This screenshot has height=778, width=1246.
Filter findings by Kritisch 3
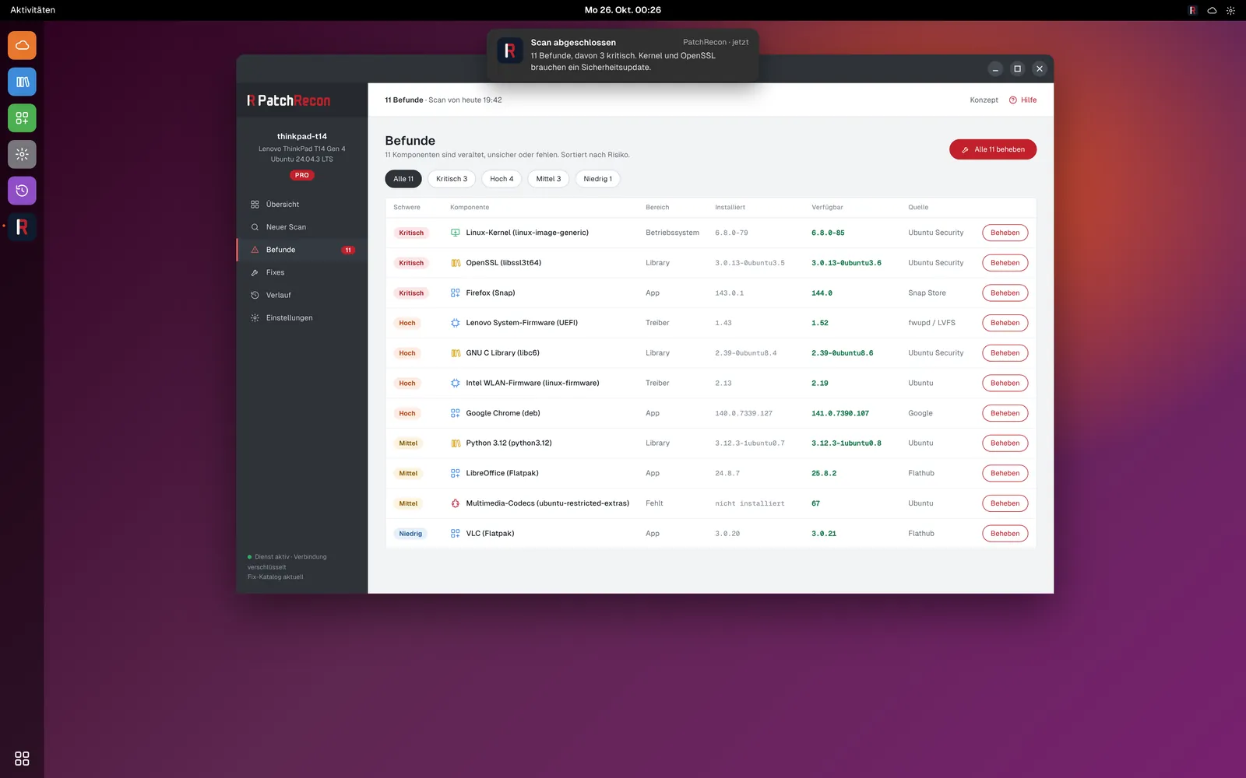click(452, 179)
